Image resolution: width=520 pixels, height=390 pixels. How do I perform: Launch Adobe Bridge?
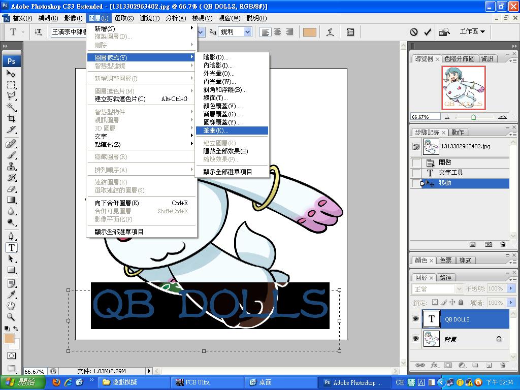point(444,32)
